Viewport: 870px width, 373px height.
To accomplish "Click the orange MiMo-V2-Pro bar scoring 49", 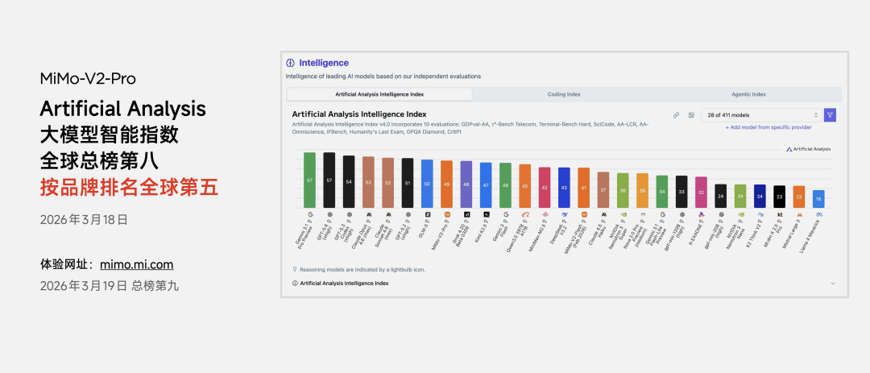I will point(447,184).
